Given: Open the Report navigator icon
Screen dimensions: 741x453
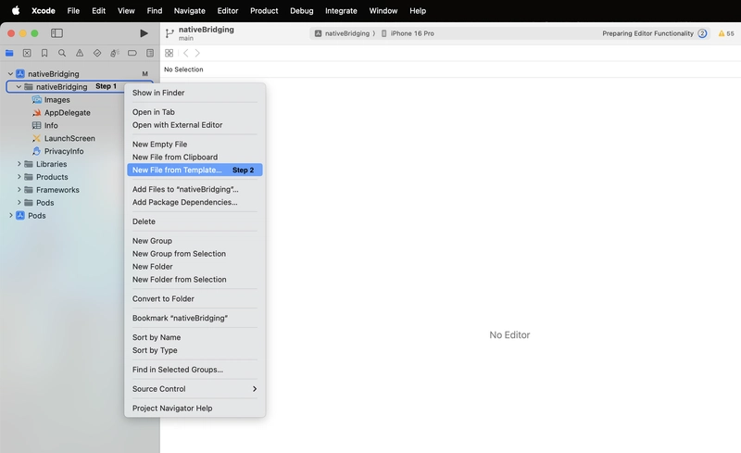Looking at the screenshot, I should click(150, 53).
